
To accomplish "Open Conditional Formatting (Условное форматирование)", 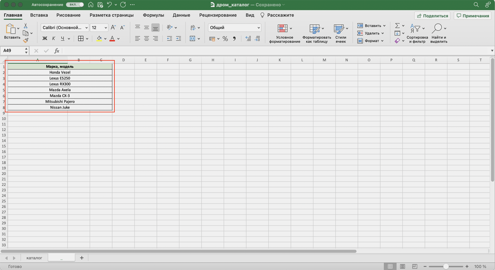I will coord(284,33).
